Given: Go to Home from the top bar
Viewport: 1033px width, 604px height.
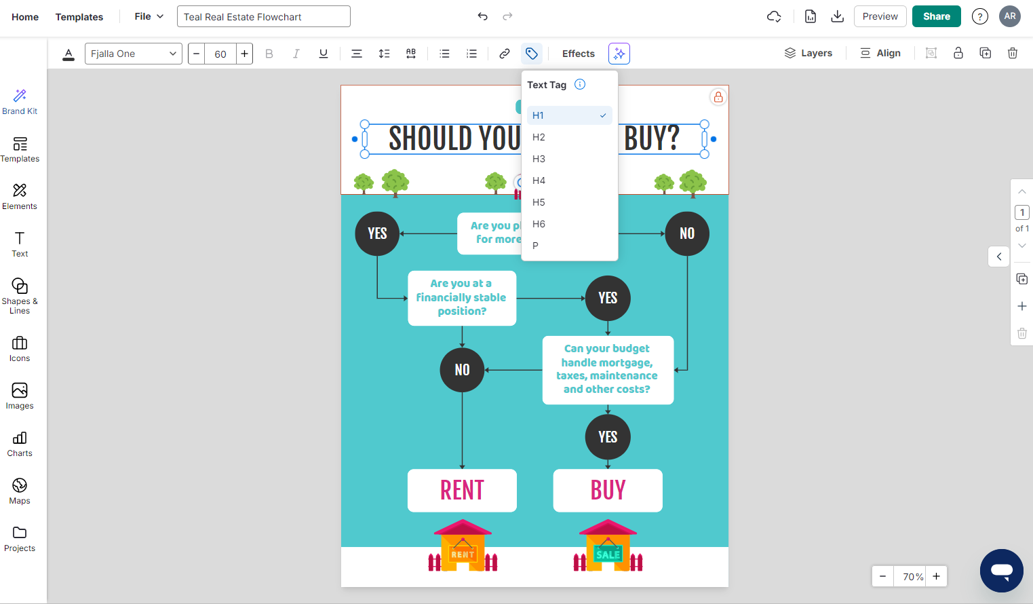Looking at the screenshot, I should click(25, 16).
